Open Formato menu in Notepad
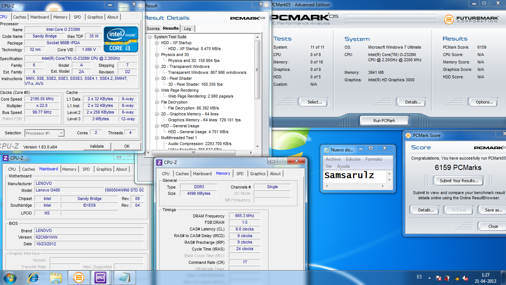Image resolution: width=506 pixels, height=285 pixels. pos(374,159)
